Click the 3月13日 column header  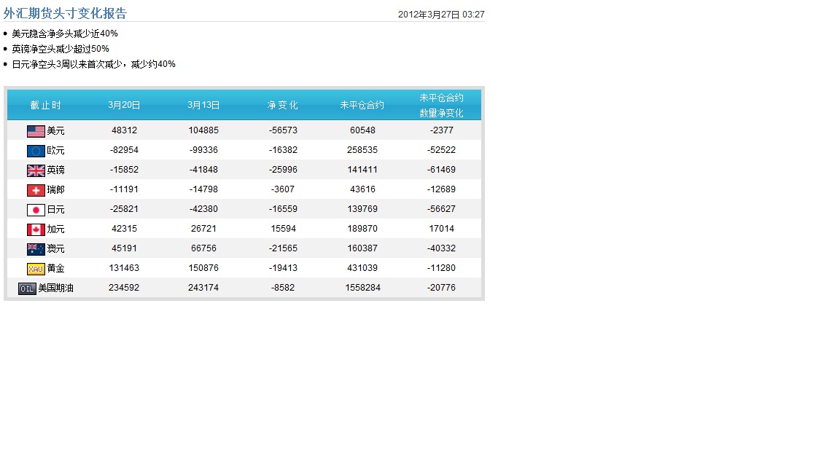pos(203,105)
